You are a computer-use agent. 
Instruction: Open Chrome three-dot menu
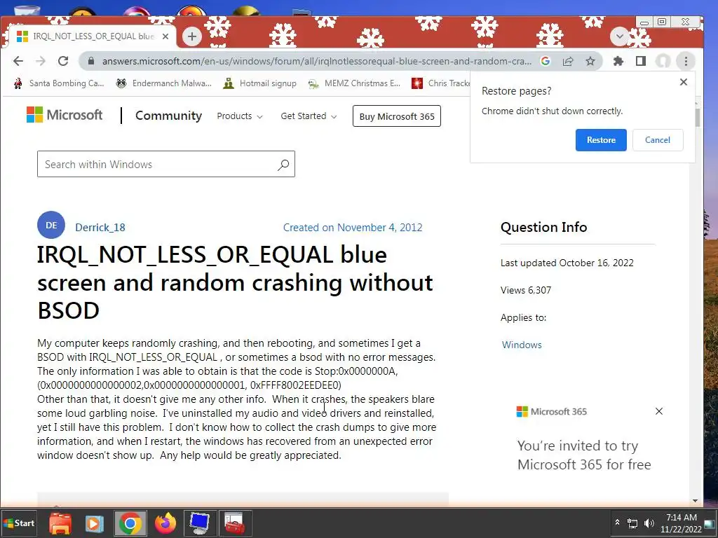[x=686, y=61]
